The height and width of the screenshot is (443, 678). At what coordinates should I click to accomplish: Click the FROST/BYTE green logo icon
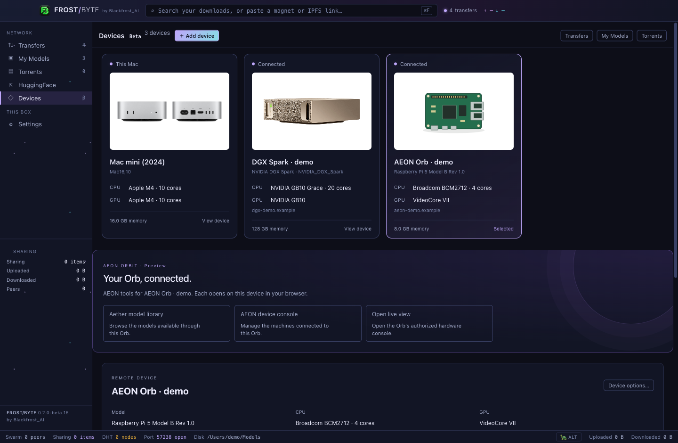(x=45, y=10)
